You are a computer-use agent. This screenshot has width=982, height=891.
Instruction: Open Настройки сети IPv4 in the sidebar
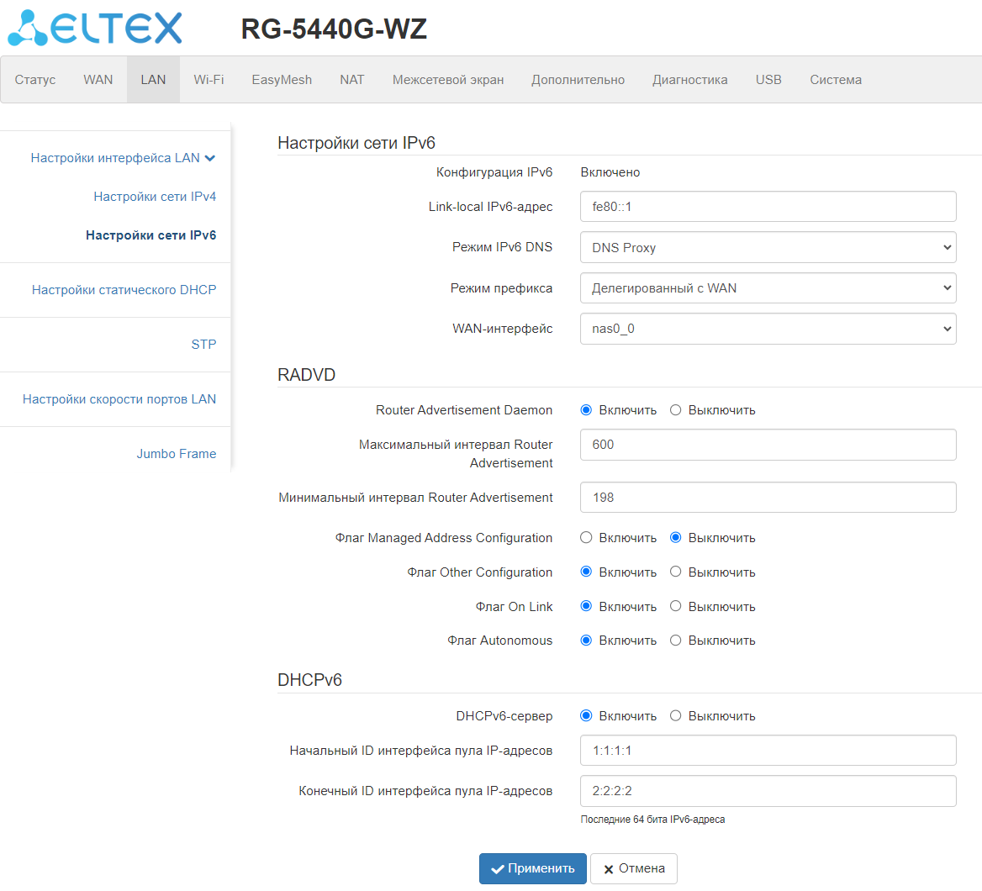coord(155,197)
